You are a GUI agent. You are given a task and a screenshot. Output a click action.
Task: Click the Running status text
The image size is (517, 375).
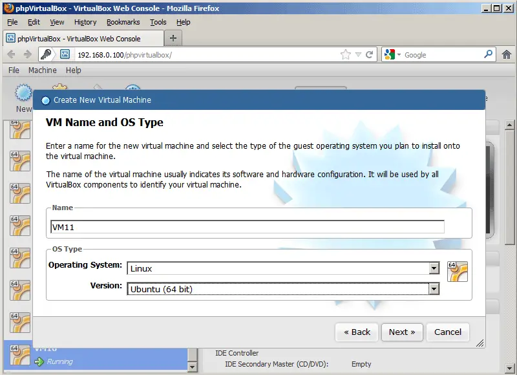point(59,361)
